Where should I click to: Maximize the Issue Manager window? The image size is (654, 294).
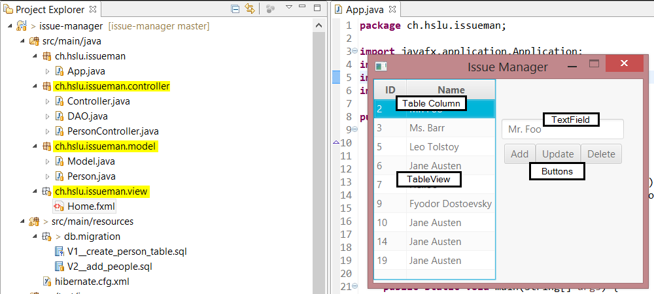click(x=594, y=64)
